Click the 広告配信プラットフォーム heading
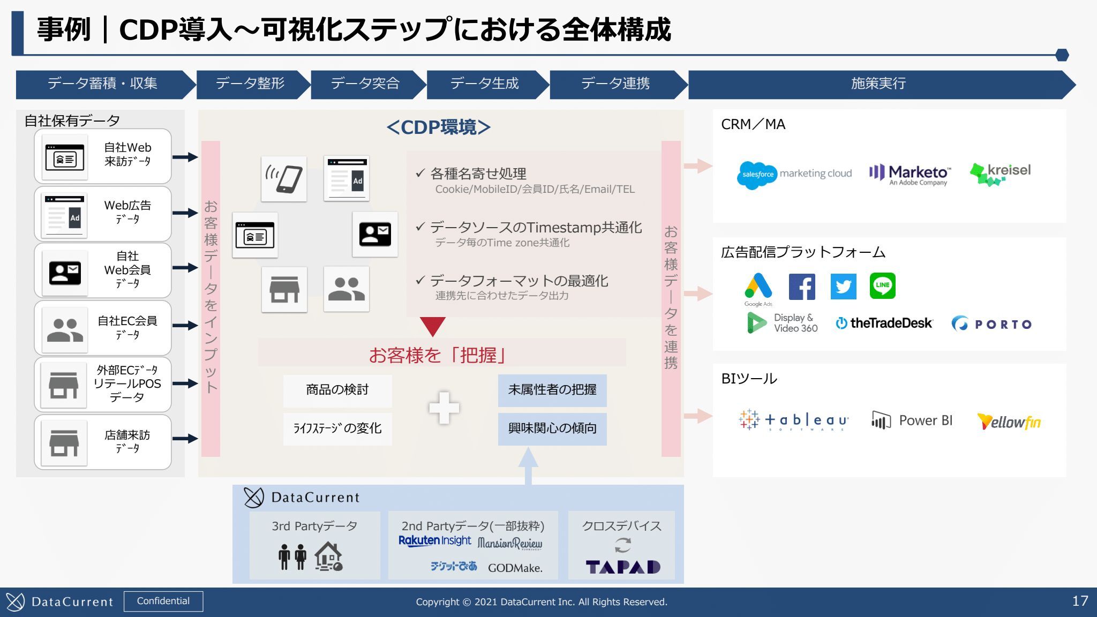 click(803, 252)
